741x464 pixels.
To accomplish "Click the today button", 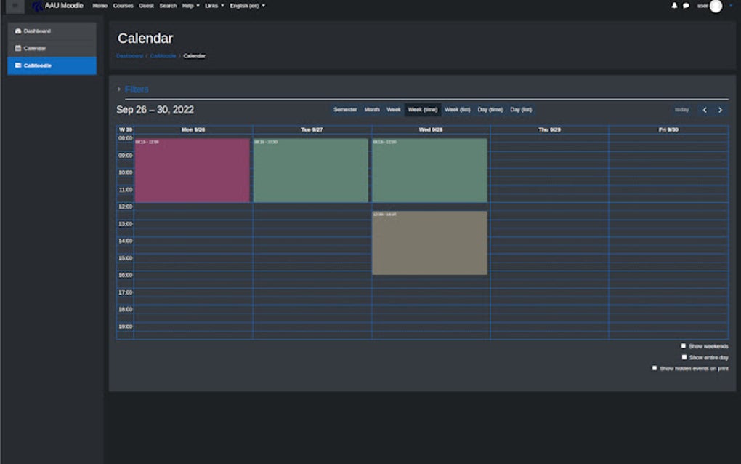I will tap(681, 110).
